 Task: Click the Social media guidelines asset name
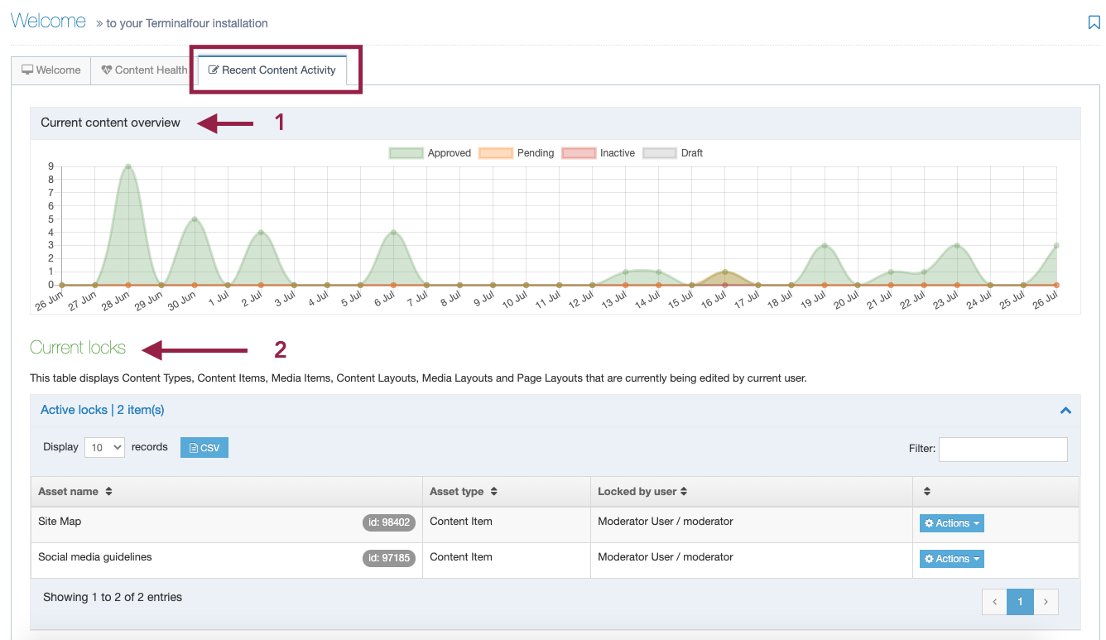tap(95, 557)
